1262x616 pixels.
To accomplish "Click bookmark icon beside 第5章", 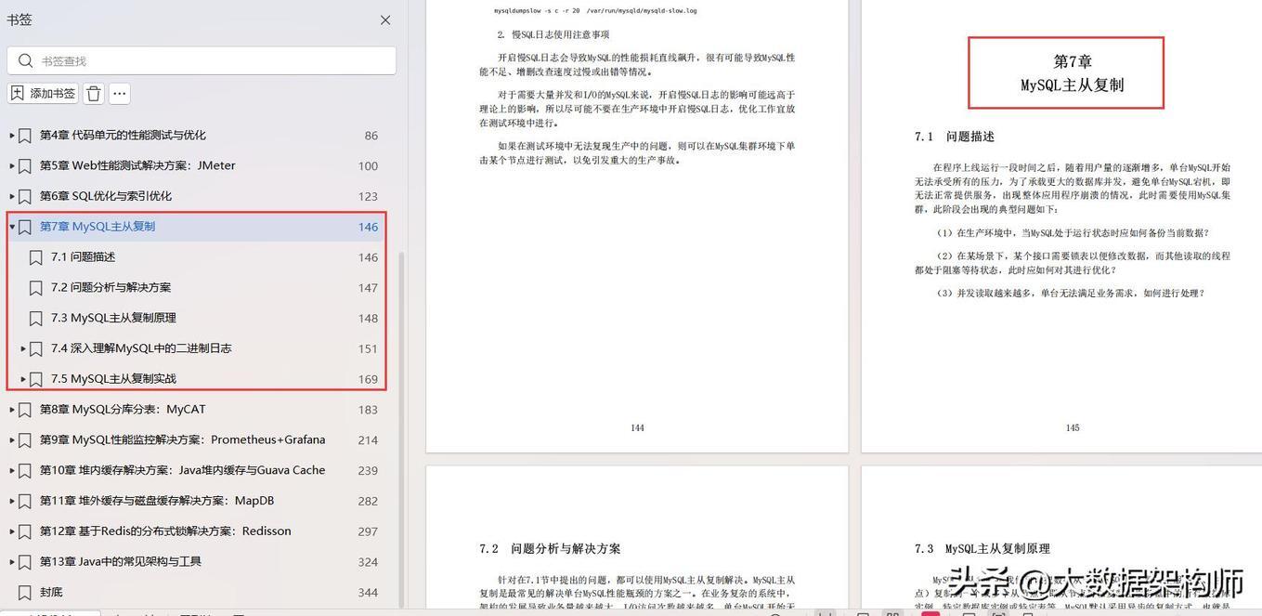I will 25,166.
